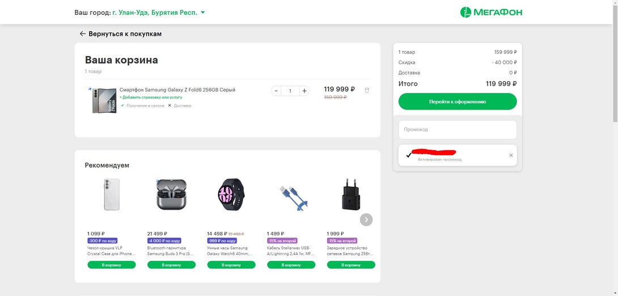
Task: Add Samsung 25W charger to cart
Action: [x=350, y=265]
